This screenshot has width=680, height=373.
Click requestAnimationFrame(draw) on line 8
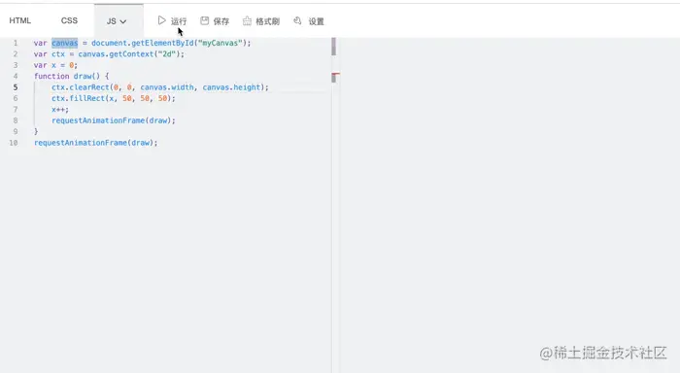(112, 120)
